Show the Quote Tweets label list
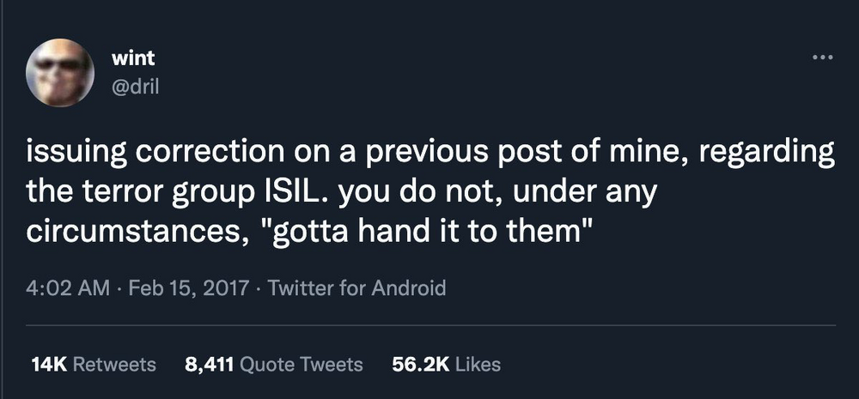This screenshot has width=859, height=399. pyautogui.click(x=301, y=365)
